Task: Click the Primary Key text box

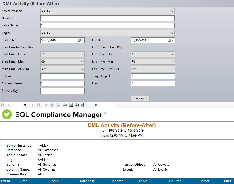Action: [x=62, y=91]
